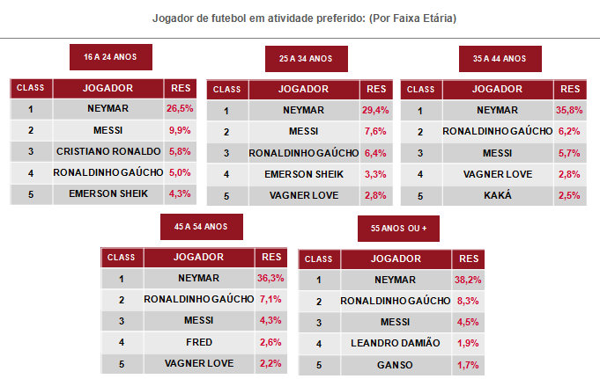The height and width of the screenshot is (379, 600).
Task: Click the 35,8% result cell
Action: (570, 111)
